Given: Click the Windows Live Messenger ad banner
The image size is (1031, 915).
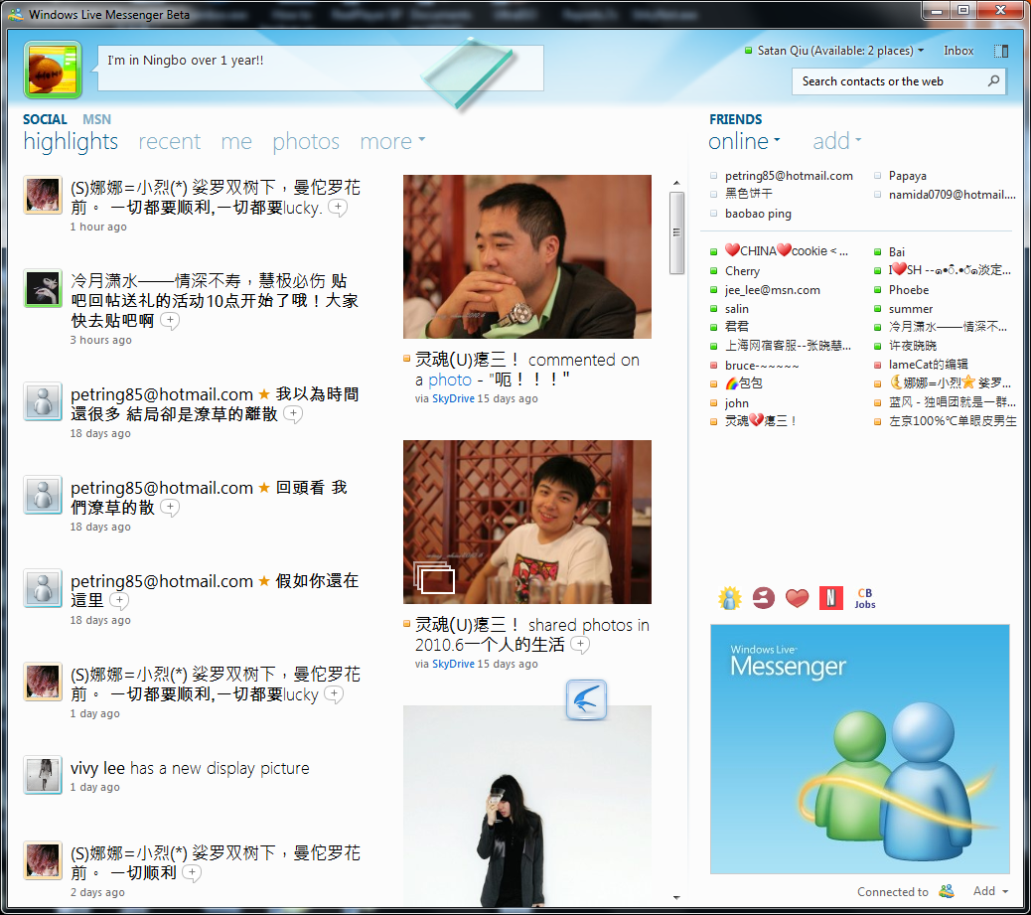Looking at the screenshot, I should coord(859,748).
